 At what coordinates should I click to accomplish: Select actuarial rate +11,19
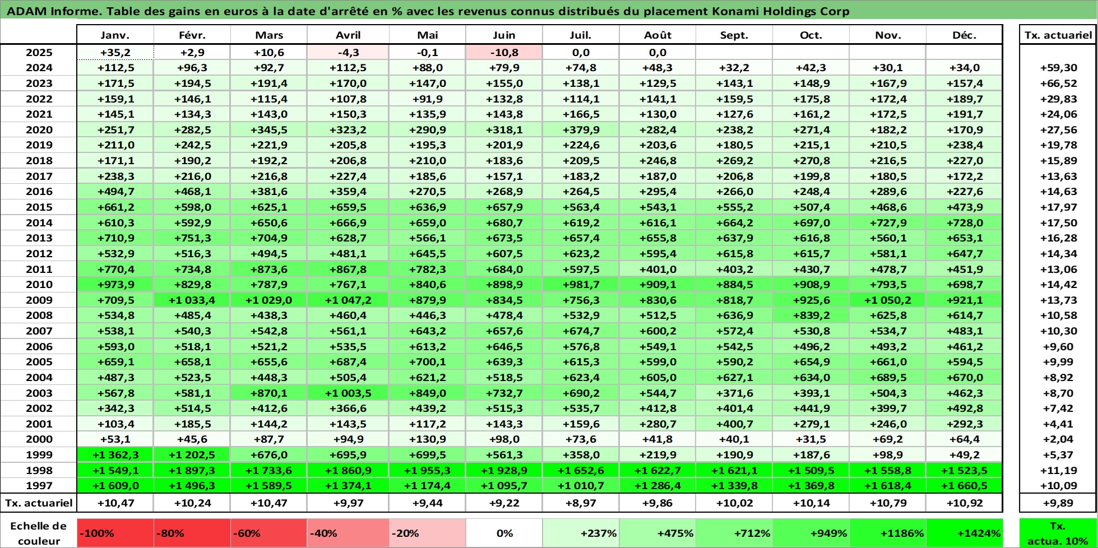point(1058,471)
